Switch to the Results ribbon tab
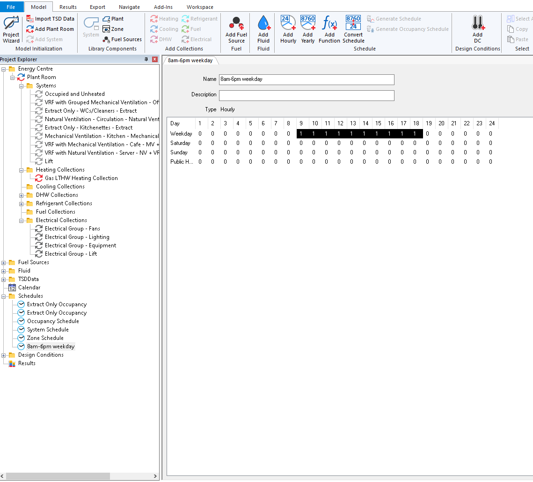Screen dimensions: 533x482 (68, 7)
